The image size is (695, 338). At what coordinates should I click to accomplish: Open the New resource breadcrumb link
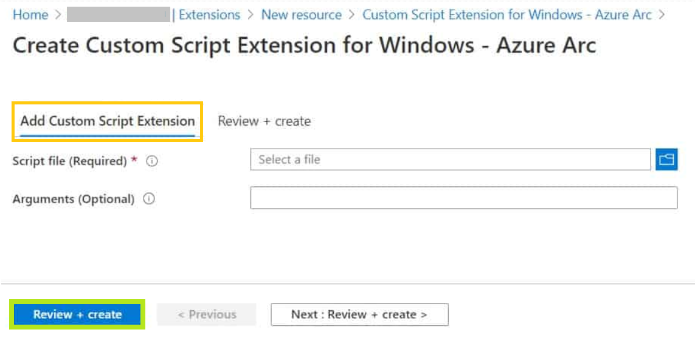tap(302, 15)
